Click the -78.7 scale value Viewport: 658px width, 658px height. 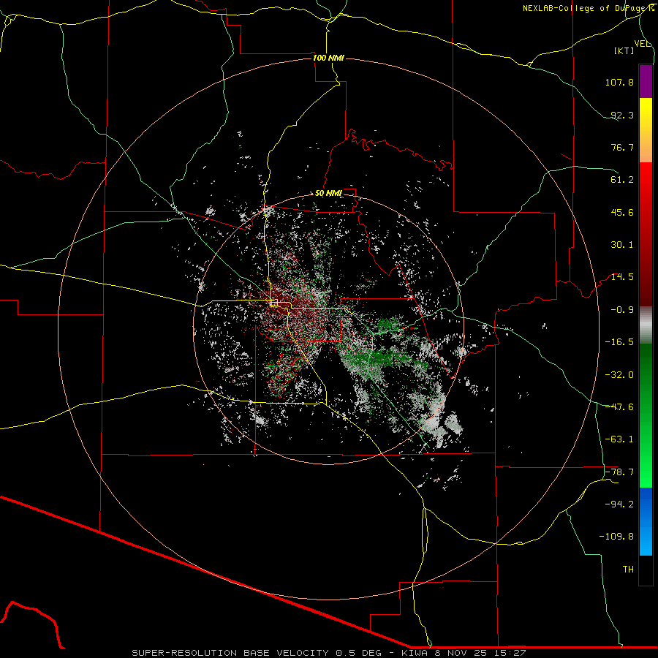pos(619,472)
